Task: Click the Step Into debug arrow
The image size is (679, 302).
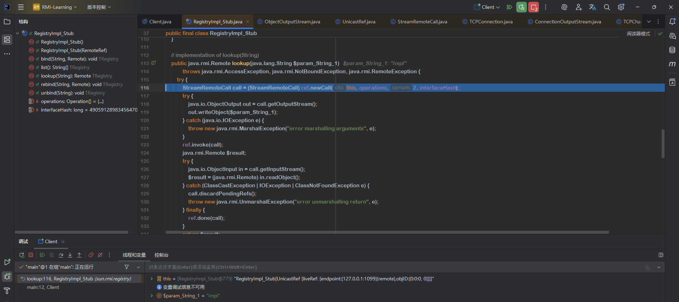Action: tap(70, 255)
